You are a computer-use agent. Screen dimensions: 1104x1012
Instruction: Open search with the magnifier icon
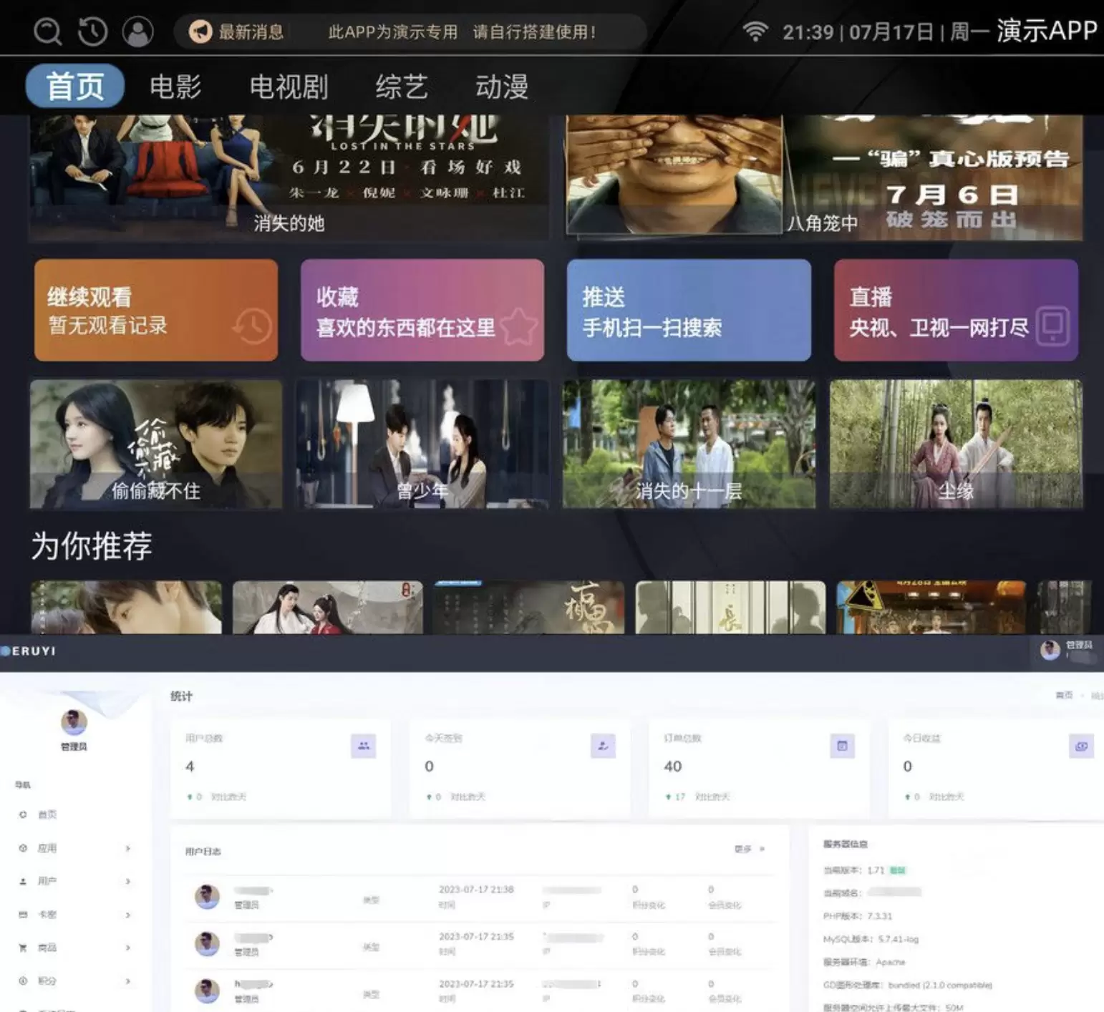[x=48, y=31]
